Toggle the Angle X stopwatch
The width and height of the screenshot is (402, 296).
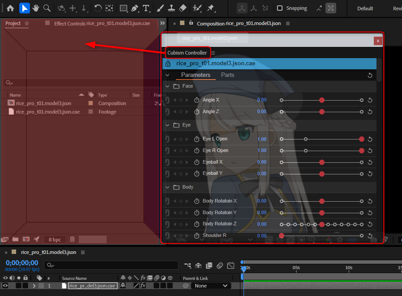(197, 100)
